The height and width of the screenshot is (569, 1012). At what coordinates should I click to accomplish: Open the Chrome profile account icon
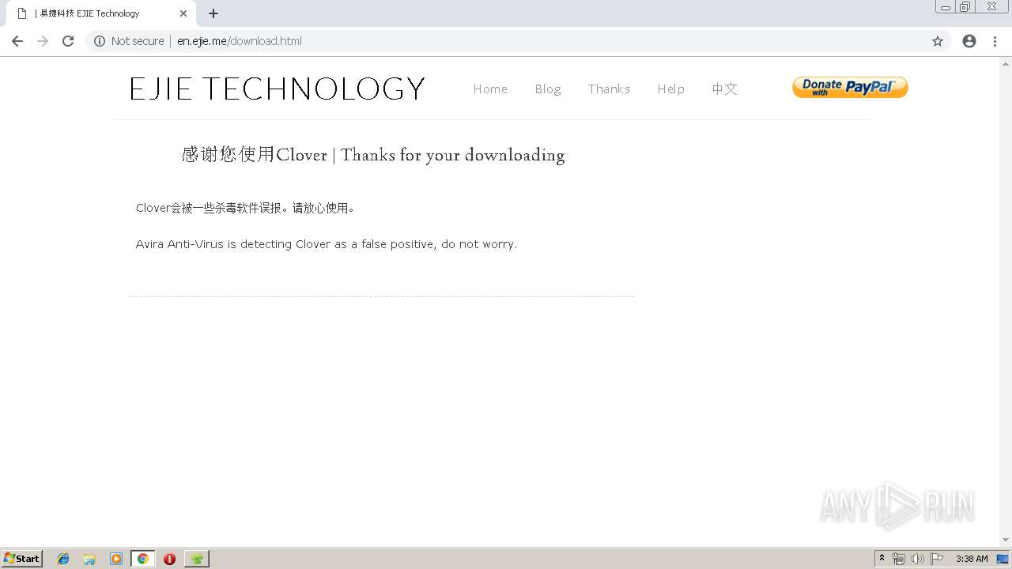tap(969, 41)
